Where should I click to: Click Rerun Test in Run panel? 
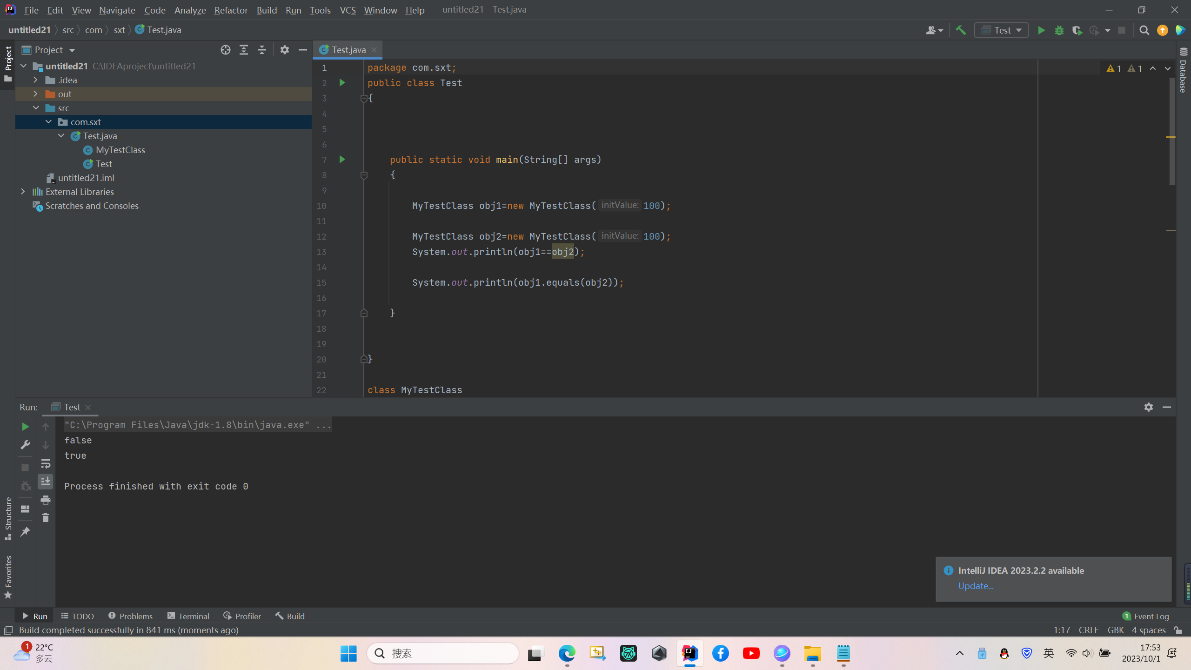click(x=25, y=427)
